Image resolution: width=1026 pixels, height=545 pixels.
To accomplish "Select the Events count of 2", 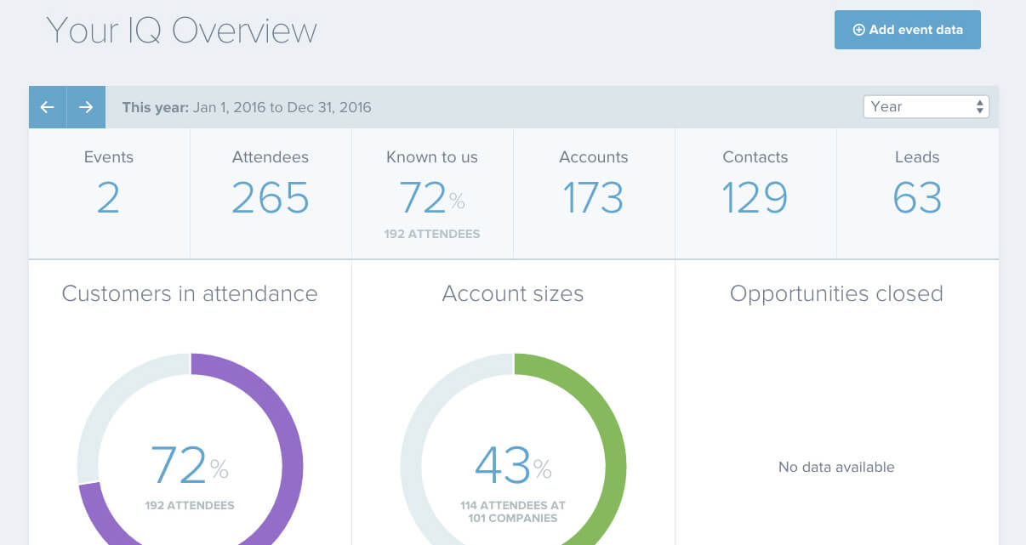I will [x=108, y=198].
